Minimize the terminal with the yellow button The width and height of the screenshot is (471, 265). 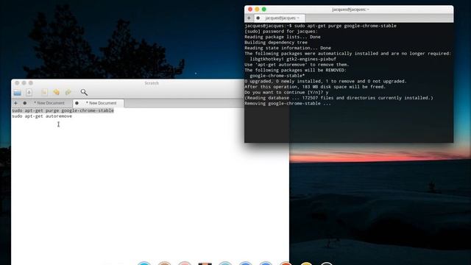coord(257,10)
